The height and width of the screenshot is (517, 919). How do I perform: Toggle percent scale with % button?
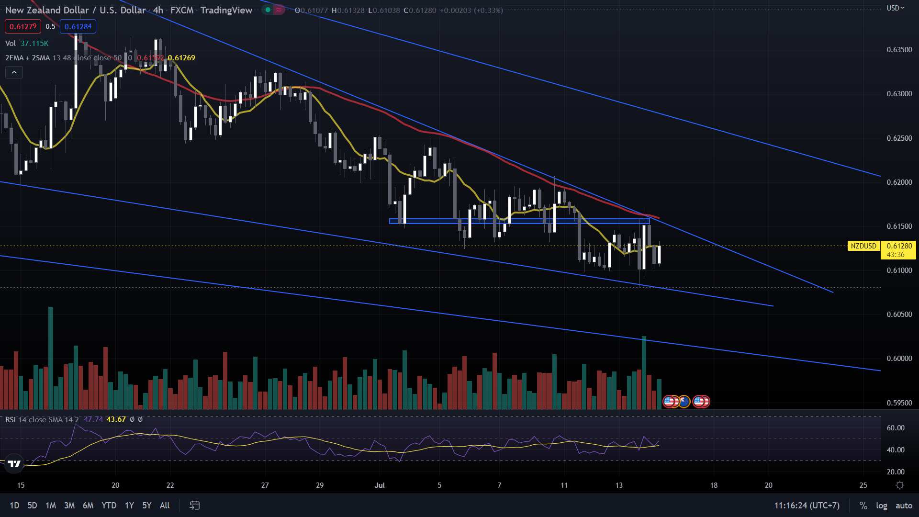(x=863, y=506)
